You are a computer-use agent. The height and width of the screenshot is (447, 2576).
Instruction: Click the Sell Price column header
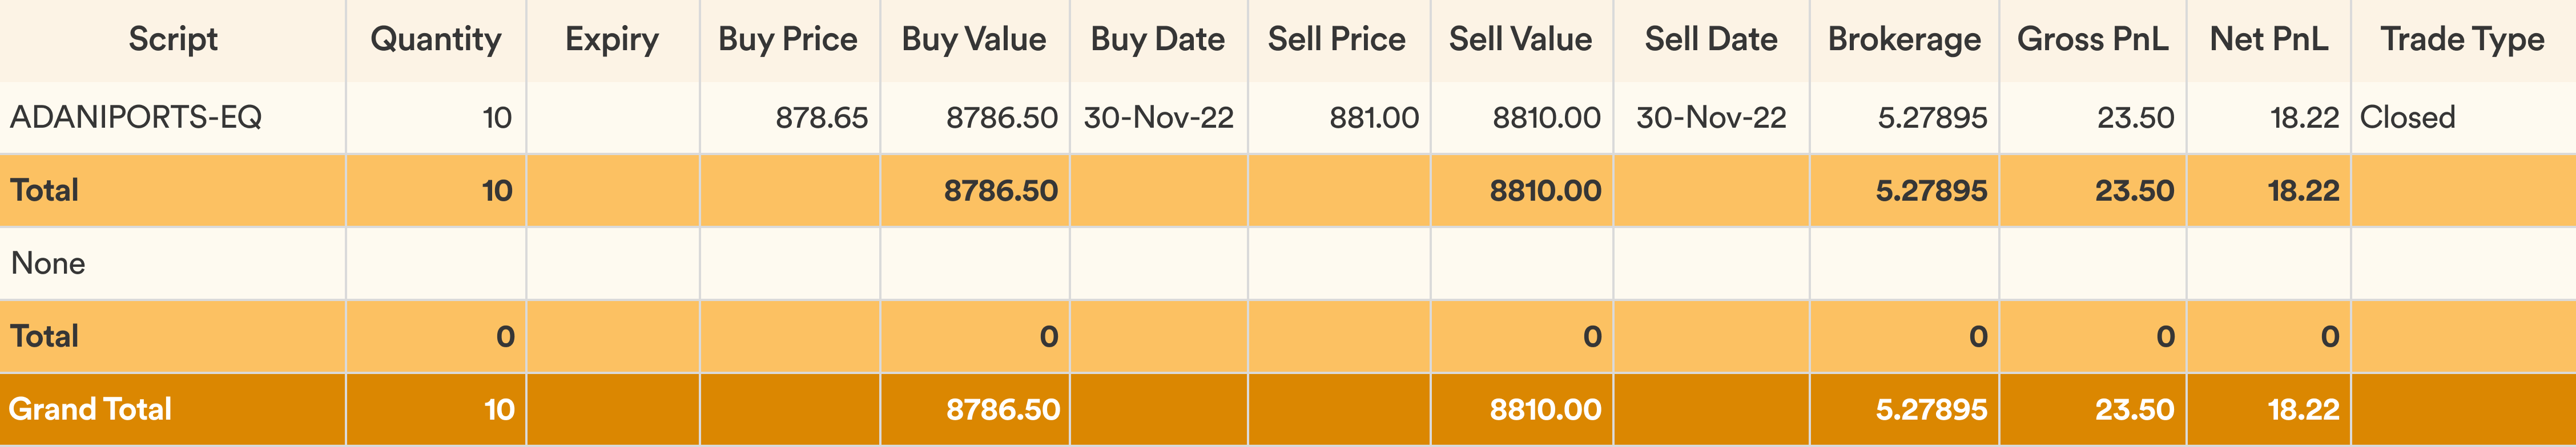(1337, 40)
